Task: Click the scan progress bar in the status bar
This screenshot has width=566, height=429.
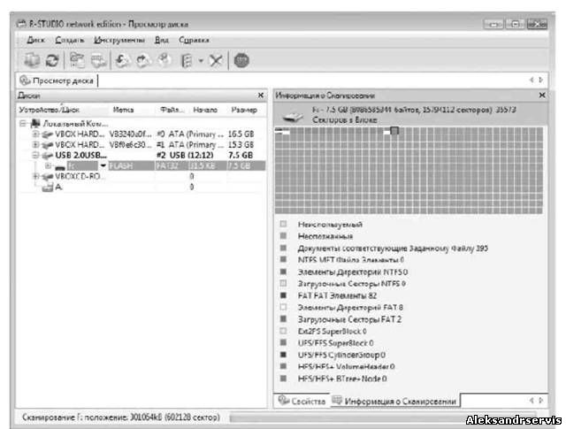Action: click(x=383, y=418)
